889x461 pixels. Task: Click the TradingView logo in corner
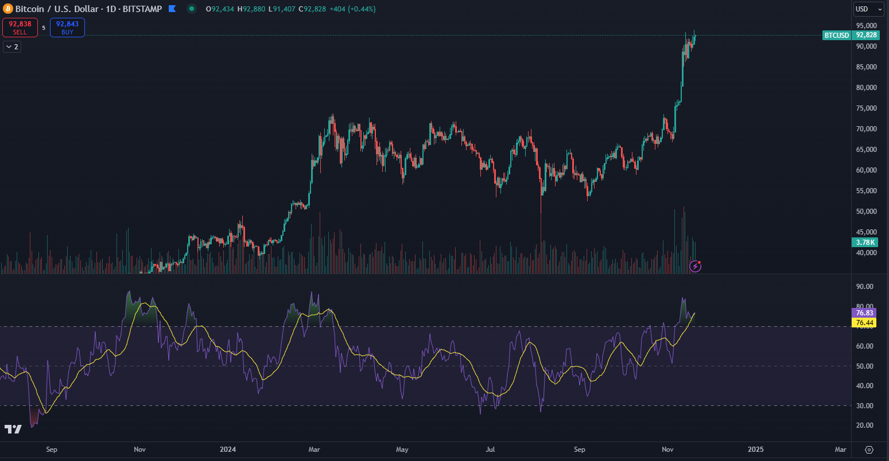click(x=13, y=429)
